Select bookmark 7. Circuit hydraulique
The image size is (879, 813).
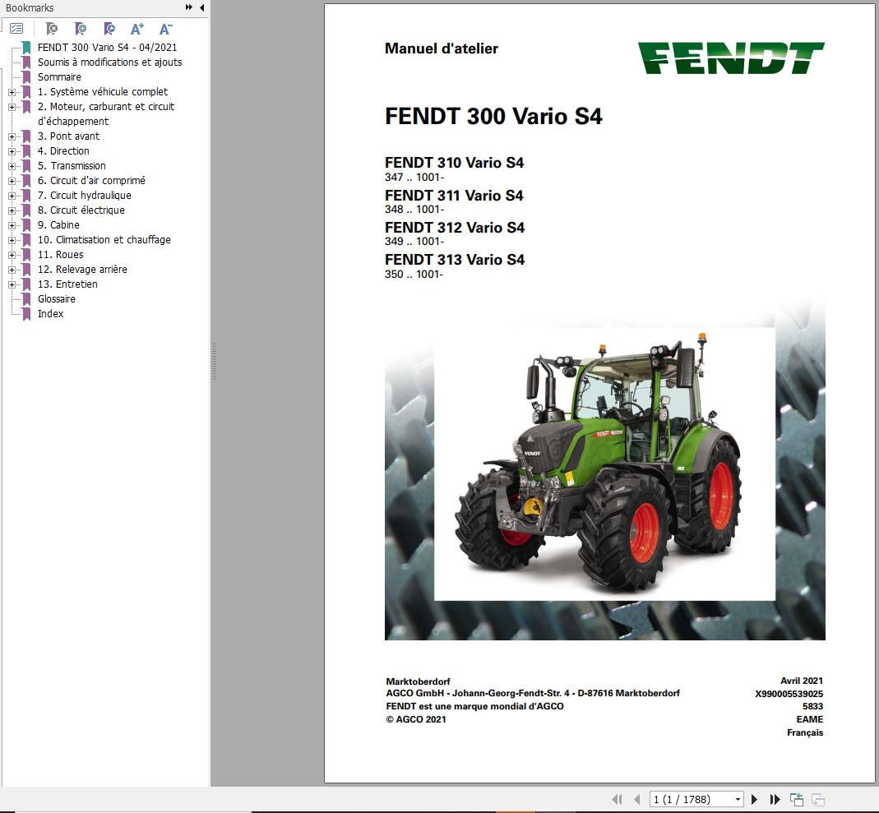coord(85,195)
